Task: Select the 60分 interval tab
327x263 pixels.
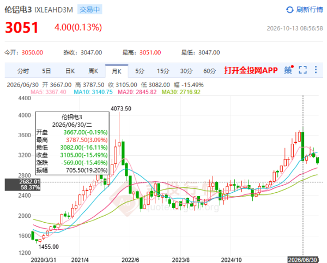Action: 209,71
